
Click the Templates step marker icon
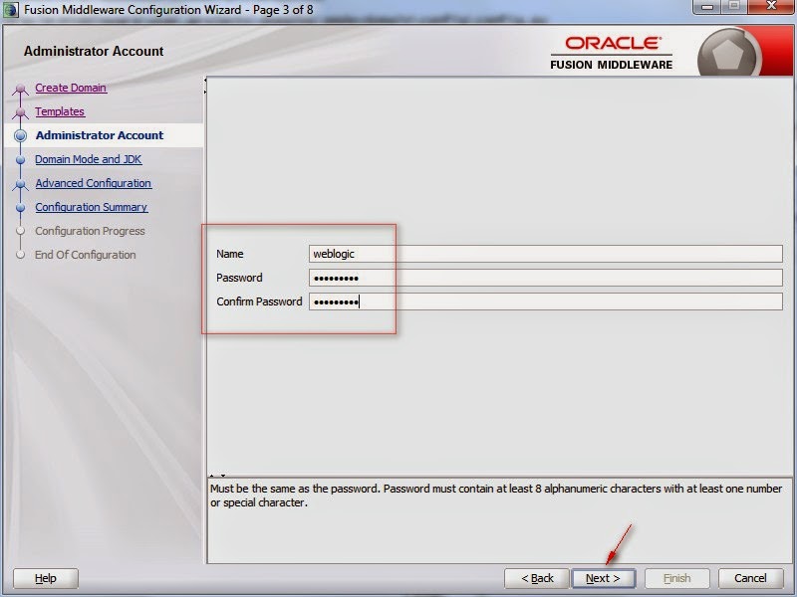coord(20,112)
